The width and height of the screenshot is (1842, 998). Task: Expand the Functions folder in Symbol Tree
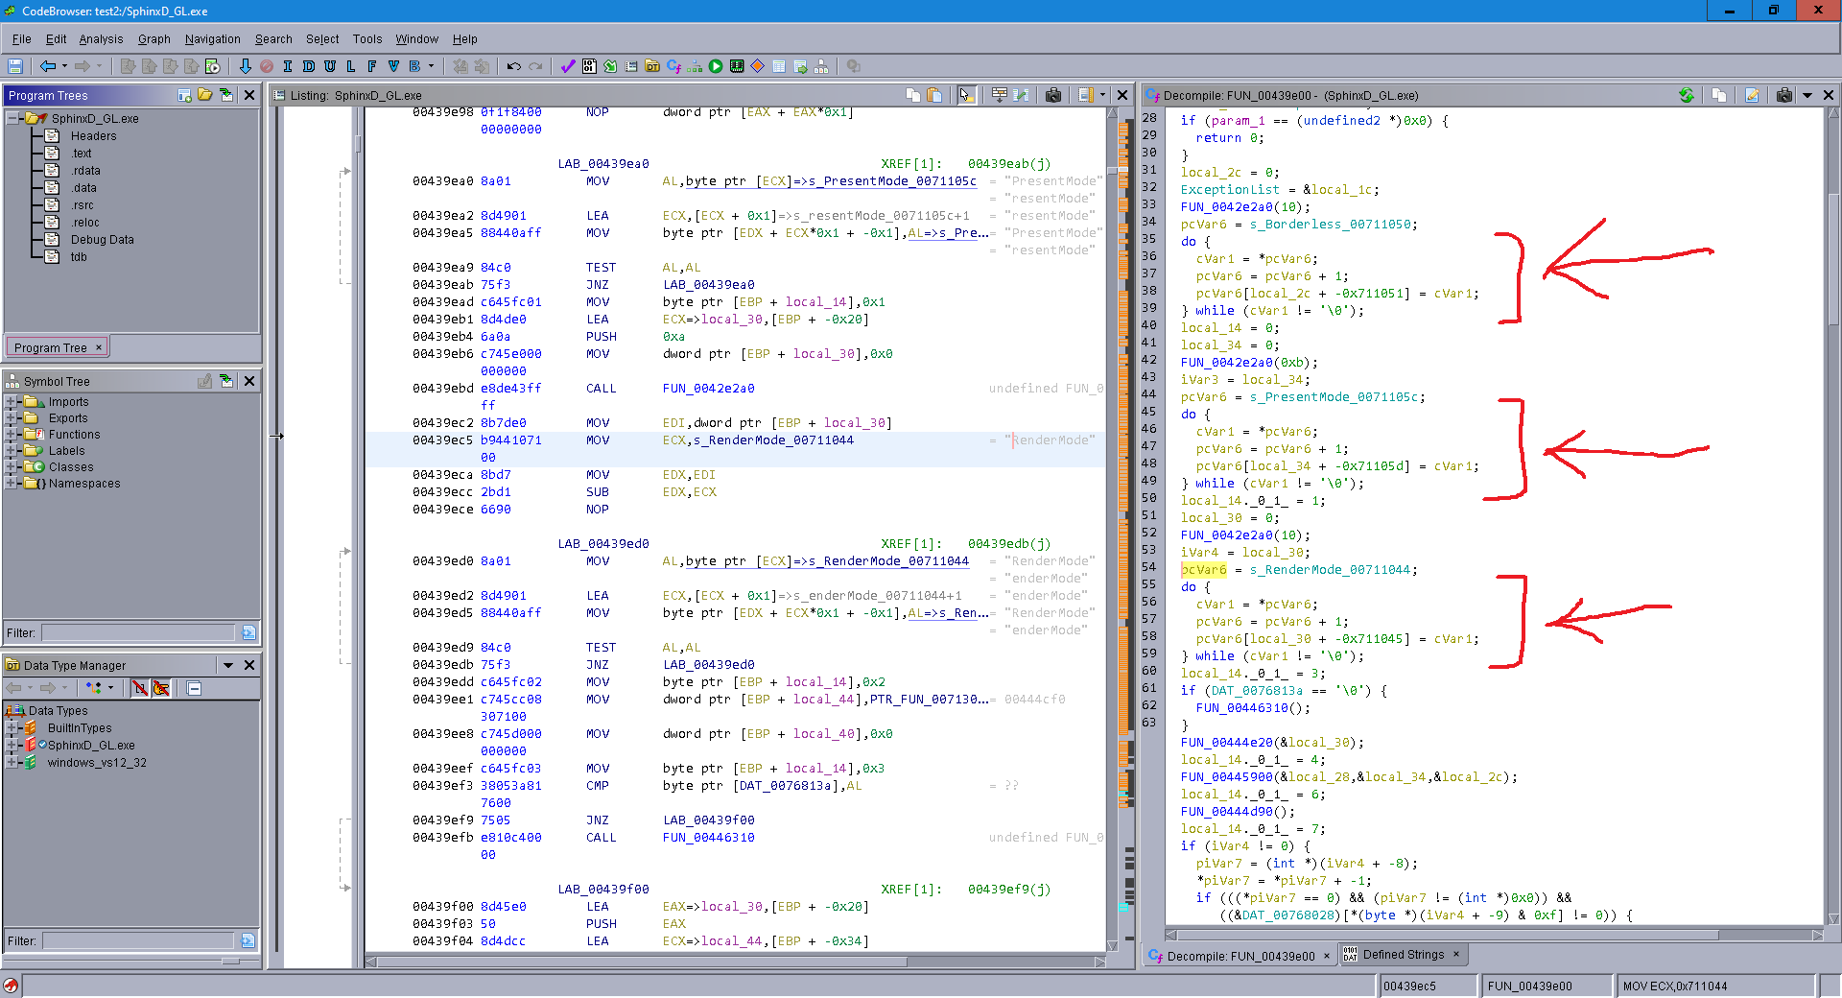coord(12,435)
